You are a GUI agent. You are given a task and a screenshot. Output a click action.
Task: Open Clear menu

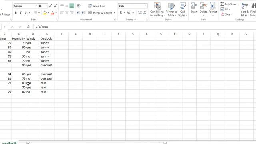tap(226, 14)
